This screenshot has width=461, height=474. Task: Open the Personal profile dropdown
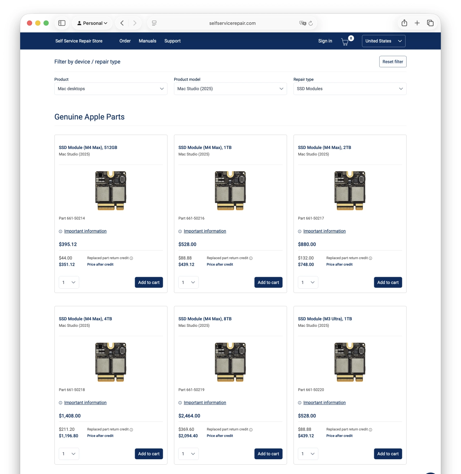point(92,23)
